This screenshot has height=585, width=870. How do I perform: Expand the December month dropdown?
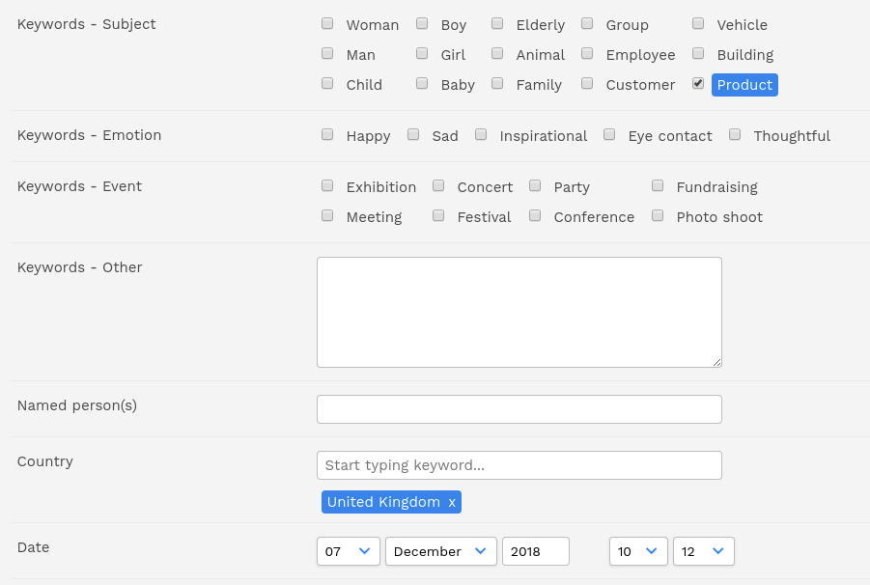(x=441, y=551)
